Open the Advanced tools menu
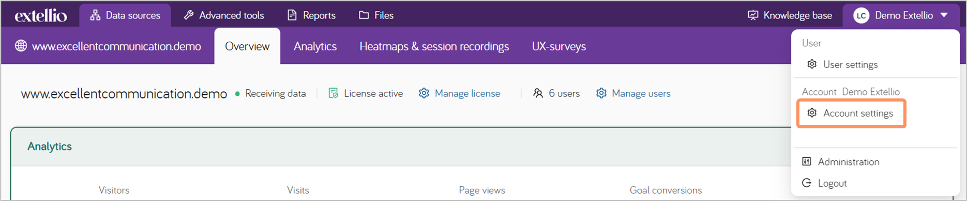967x201 pixels. 224,15
